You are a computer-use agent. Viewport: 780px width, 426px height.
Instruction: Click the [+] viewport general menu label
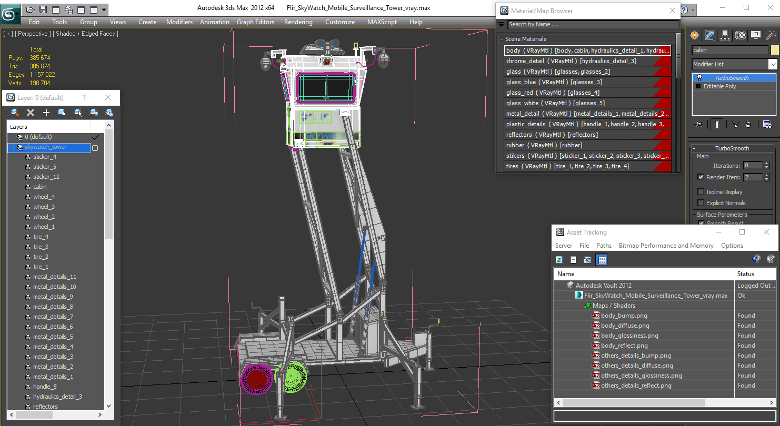[x=8, y=34]
